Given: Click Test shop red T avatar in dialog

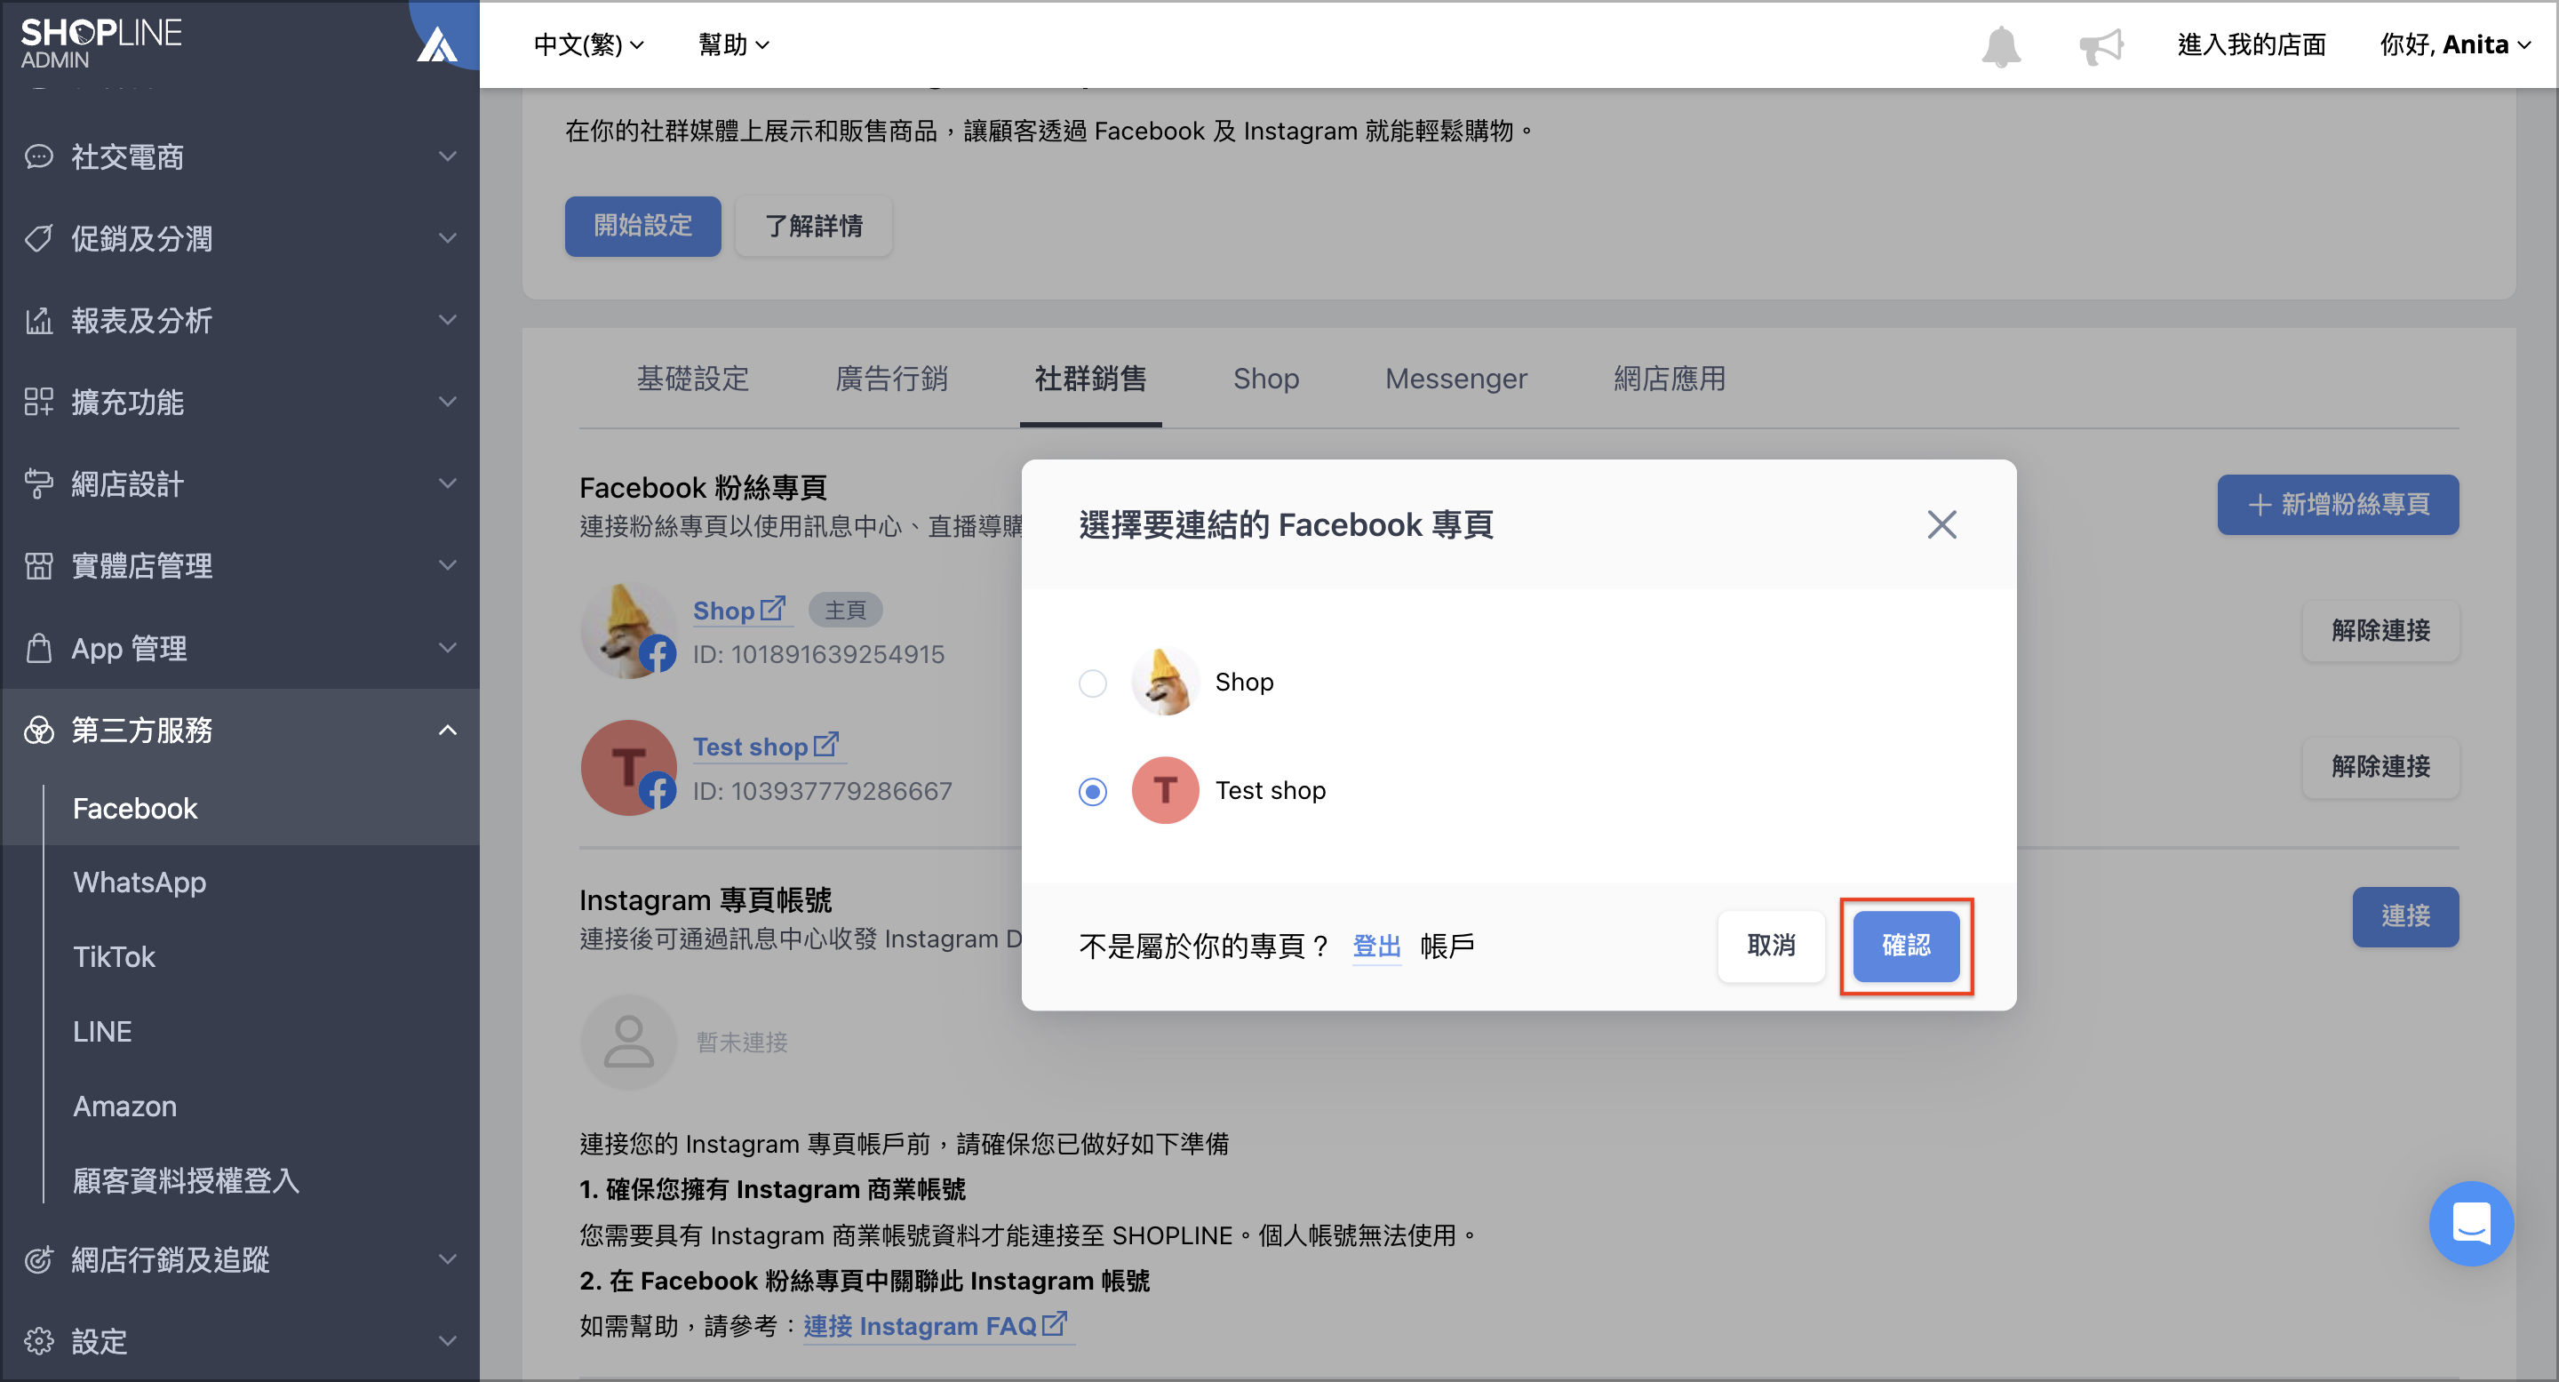Looking at the screenshot, I should (1164, 790).
